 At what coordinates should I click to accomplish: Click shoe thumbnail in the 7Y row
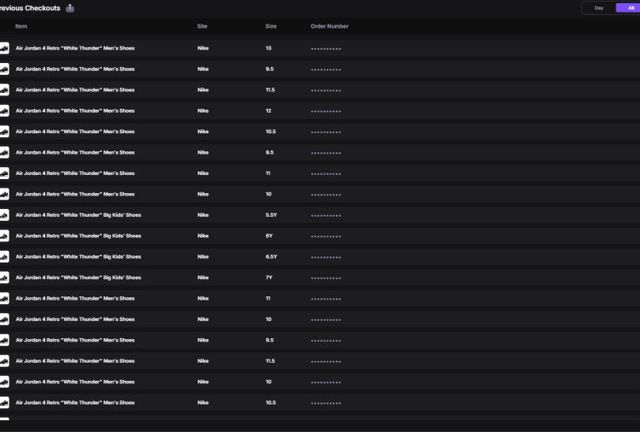click(4, 277)
